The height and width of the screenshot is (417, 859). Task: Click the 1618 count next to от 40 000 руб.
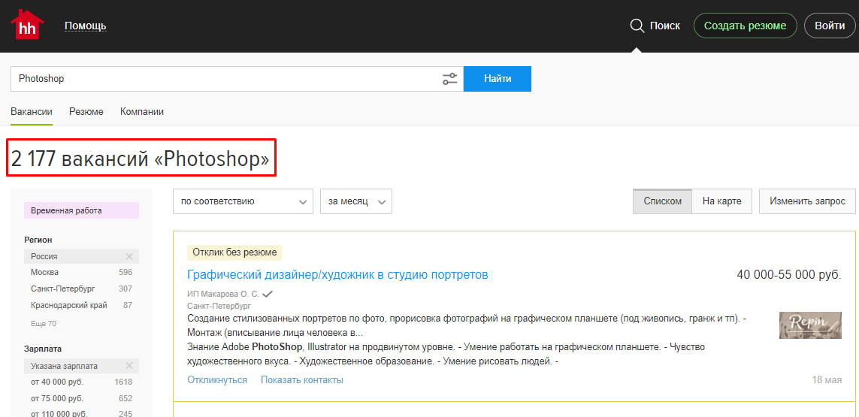(x=123, y=382)
